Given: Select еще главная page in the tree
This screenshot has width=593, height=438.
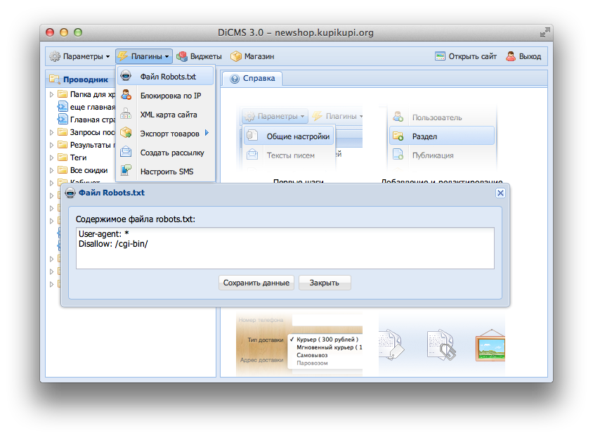Looking at the screenshot, I should 92,107.
